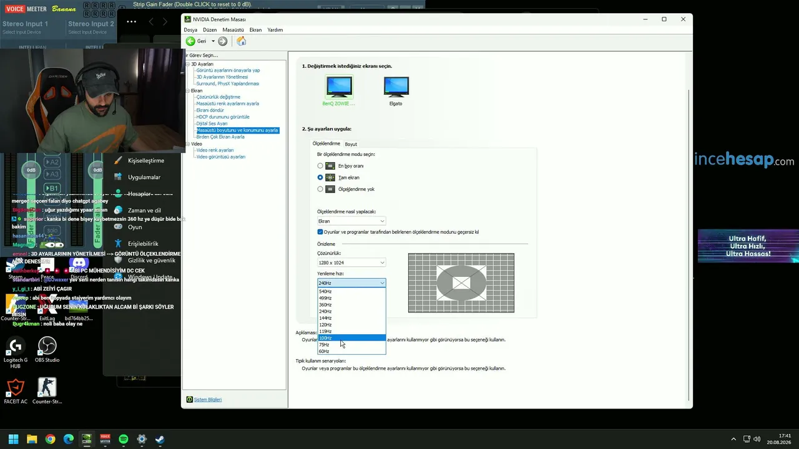
Task: Select the Ölçeklendirme yok radio button
Action: coord(320,189)
